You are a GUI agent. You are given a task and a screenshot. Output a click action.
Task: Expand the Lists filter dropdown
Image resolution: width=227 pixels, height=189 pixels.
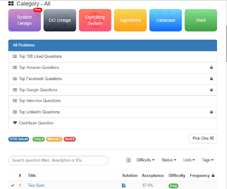189,160
